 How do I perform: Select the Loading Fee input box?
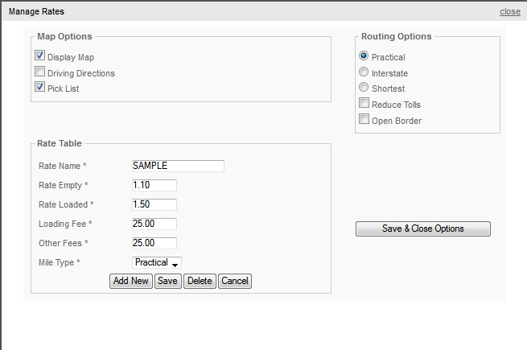coord(154,224)
